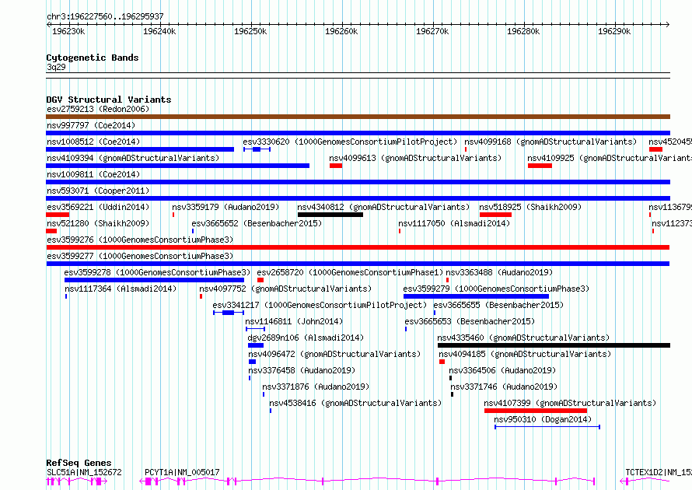Click the 3q29 cytogenetic band label
Screen dimensions: 692x490
(56, 67)
